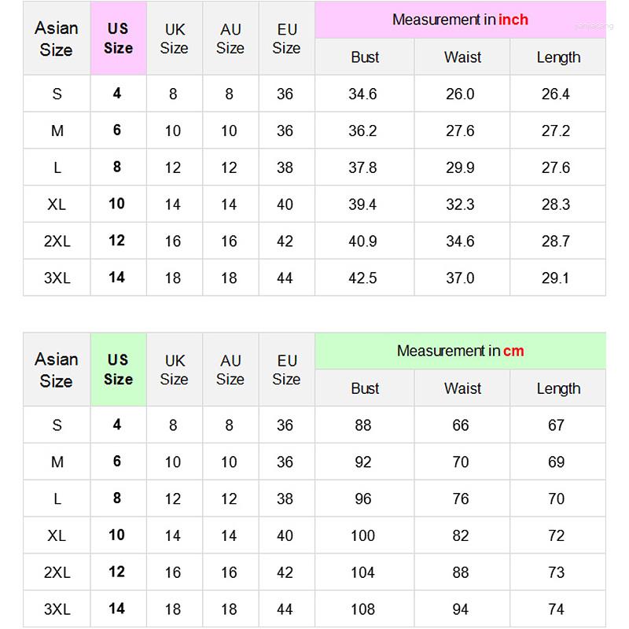The width and height of the screenshot is (629, 629).
Task: Select the 104 bust value
Action: point(362,572)
